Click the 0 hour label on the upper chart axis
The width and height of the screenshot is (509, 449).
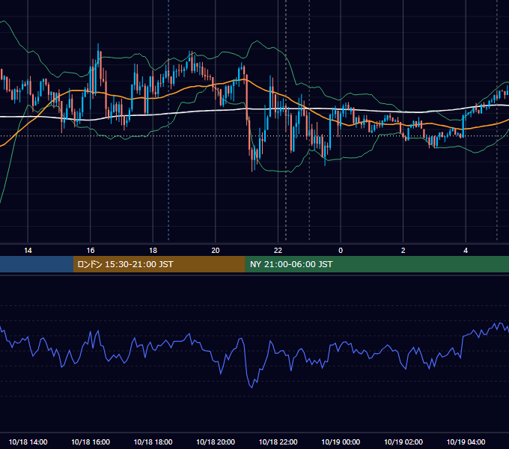coord(341,251)
